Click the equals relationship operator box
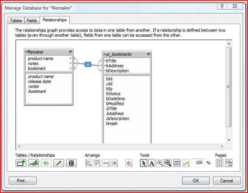The image size is (248, 193). click(88, 64)
